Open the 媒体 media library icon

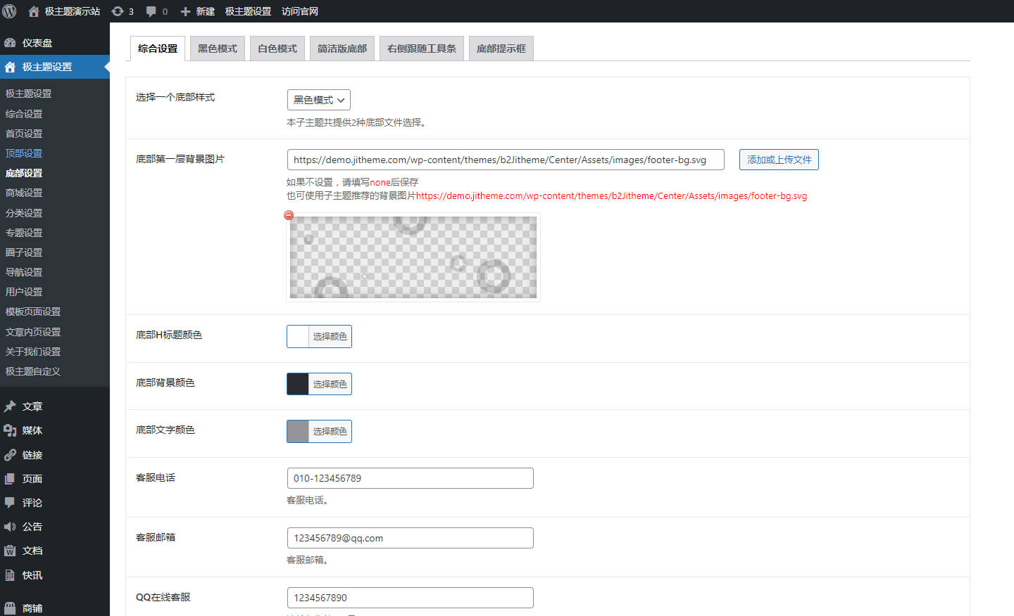click(x=10, y=430)
